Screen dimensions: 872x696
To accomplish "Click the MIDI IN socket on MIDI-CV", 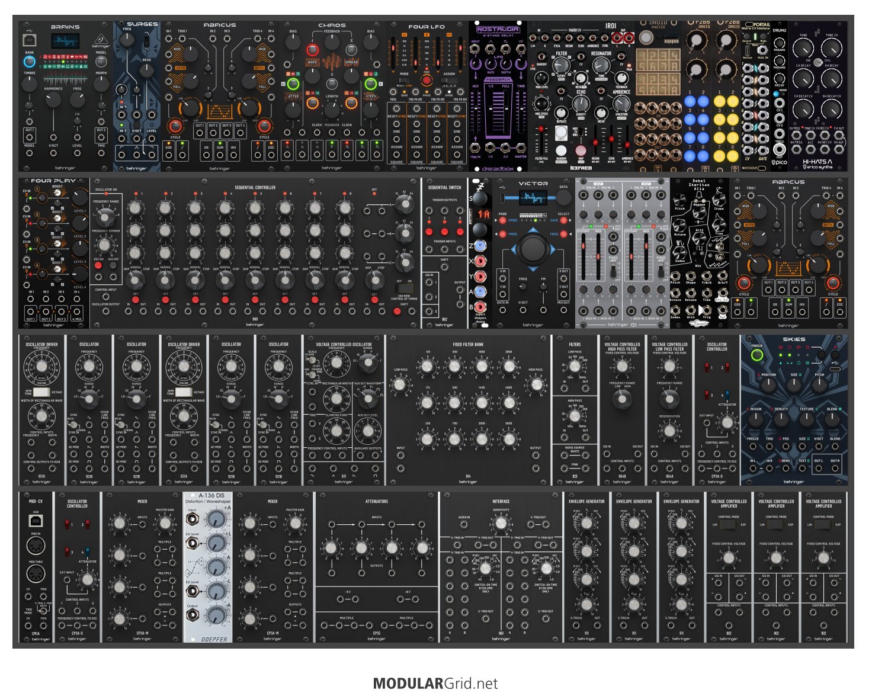I will click(x=36, y=547).
